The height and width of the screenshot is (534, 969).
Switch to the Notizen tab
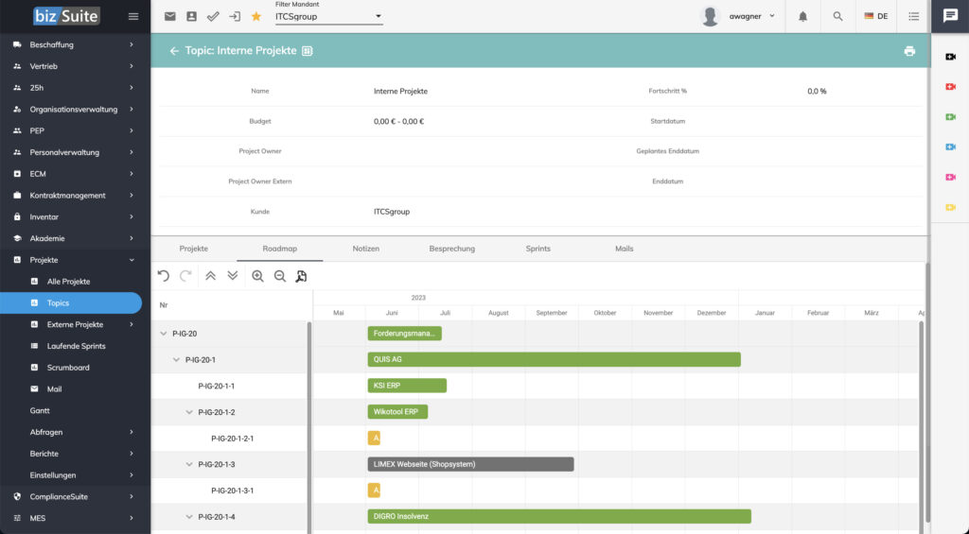pyautogui.click(x=366, y=249)
